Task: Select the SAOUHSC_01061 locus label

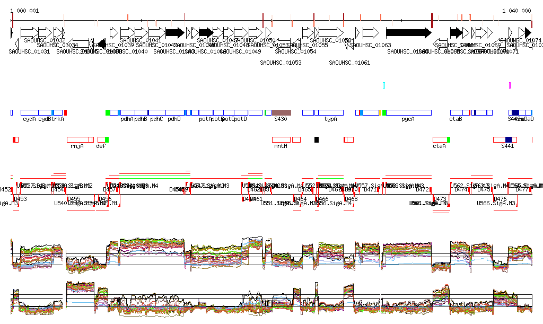Action: [x=349, y=63]
